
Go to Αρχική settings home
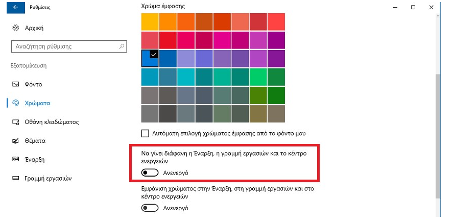(34, 28)
